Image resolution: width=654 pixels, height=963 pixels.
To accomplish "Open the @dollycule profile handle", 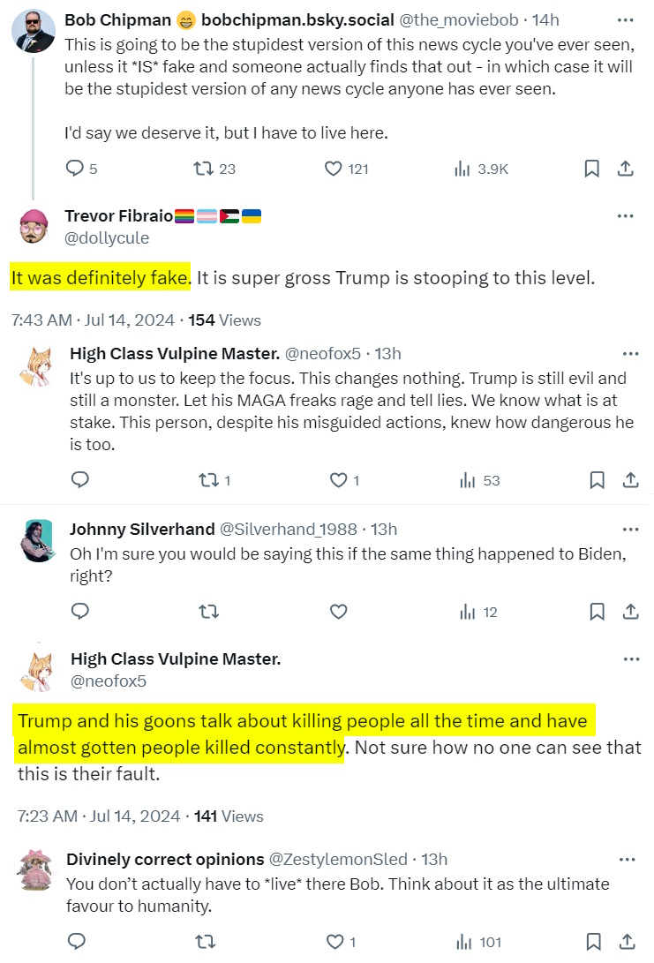I will (107, 238).
